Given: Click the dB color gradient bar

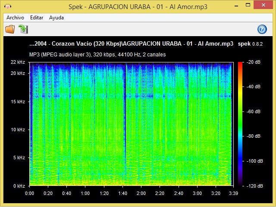Looking at the screenshot, I should point(240,124).
